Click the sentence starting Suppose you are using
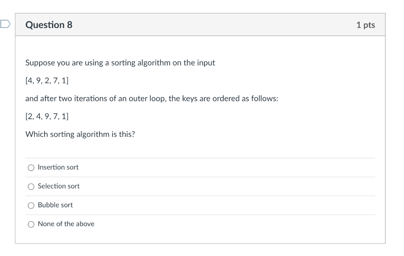Image resolution: width=404 pixels, height=256 pixels. [120, 63]
